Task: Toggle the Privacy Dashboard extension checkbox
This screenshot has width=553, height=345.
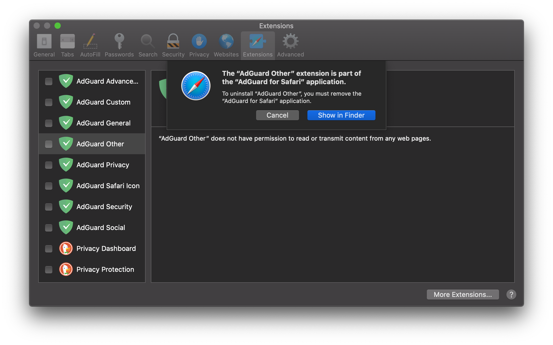Action: pyautogui.click(x=49, y=248)
